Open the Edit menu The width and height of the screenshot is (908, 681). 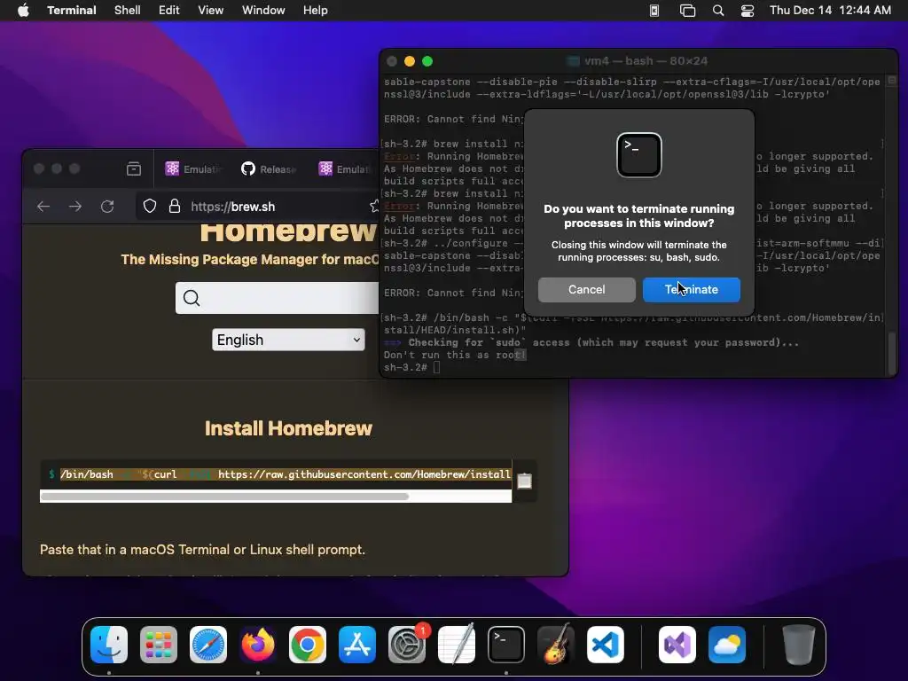pos(169,11)
